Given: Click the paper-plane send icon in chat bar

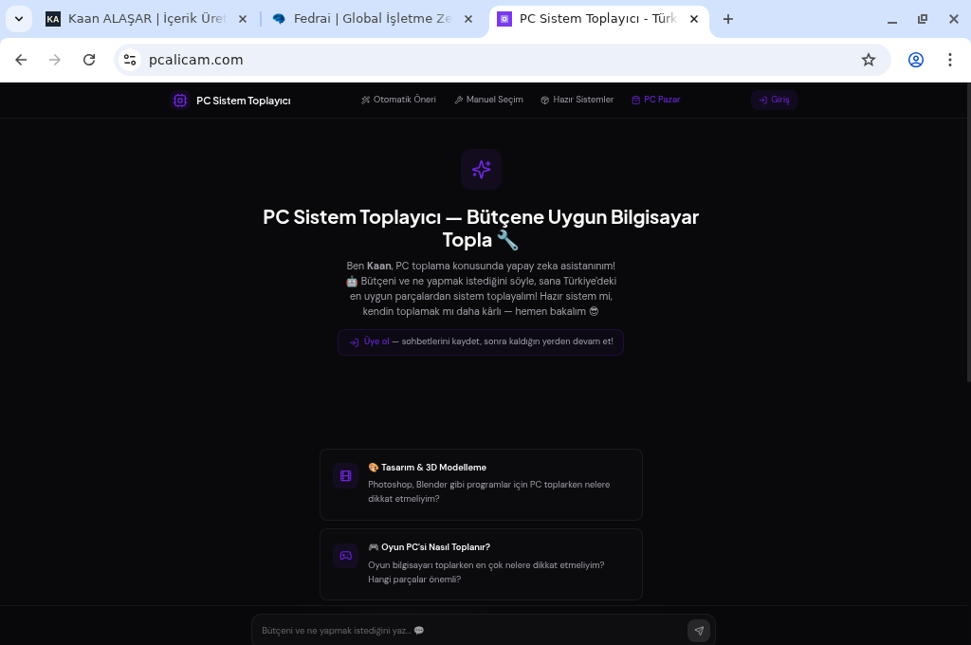Looking at the screenshot, I should tap(699, 631).
